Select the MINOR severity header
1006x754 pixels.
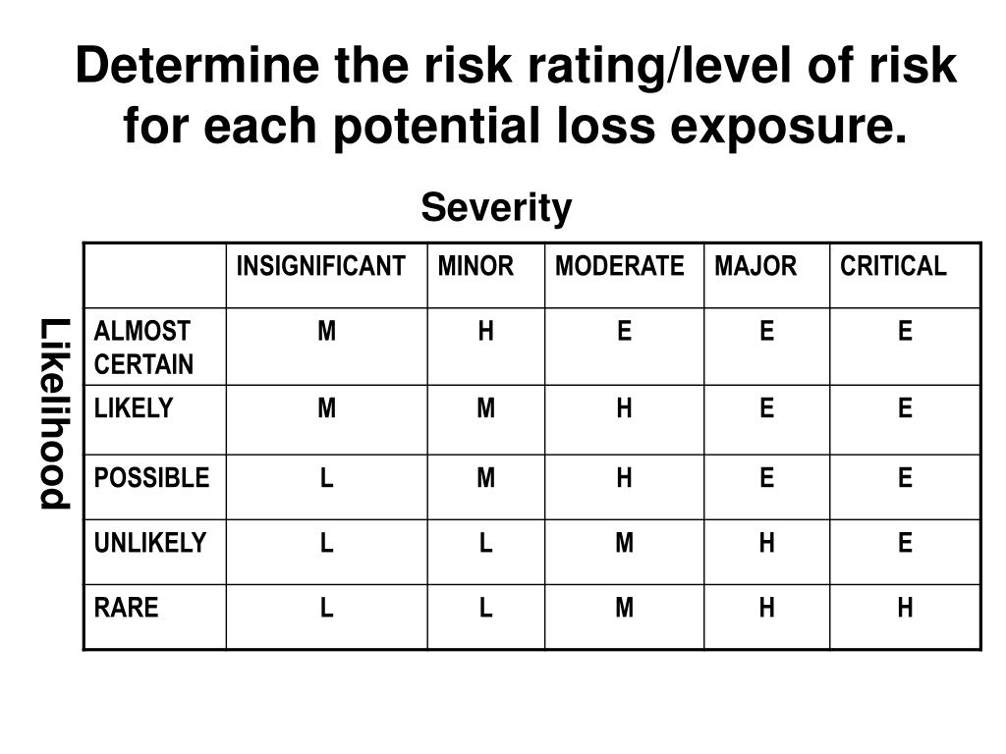click(475, 266)
